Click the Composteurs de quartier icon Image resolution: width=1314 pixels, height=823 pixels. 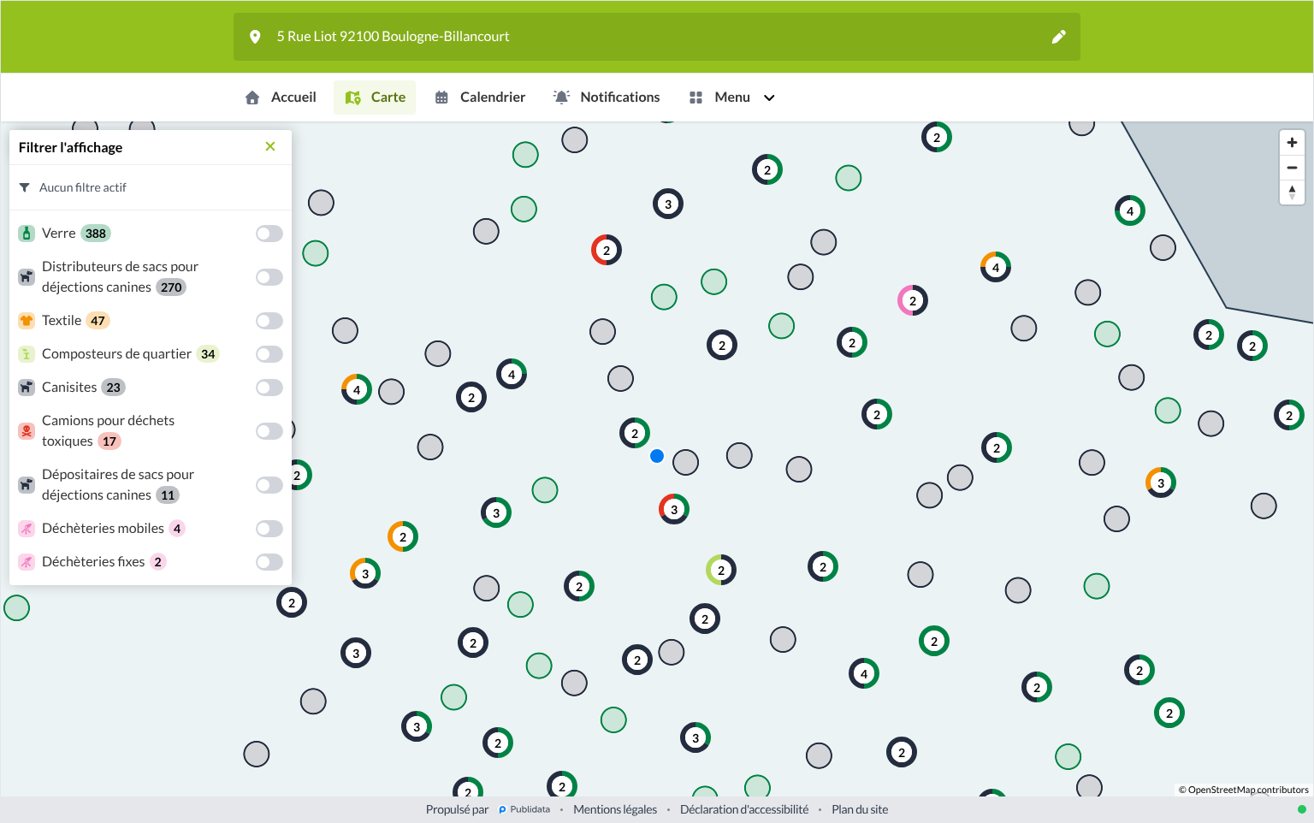27,354
